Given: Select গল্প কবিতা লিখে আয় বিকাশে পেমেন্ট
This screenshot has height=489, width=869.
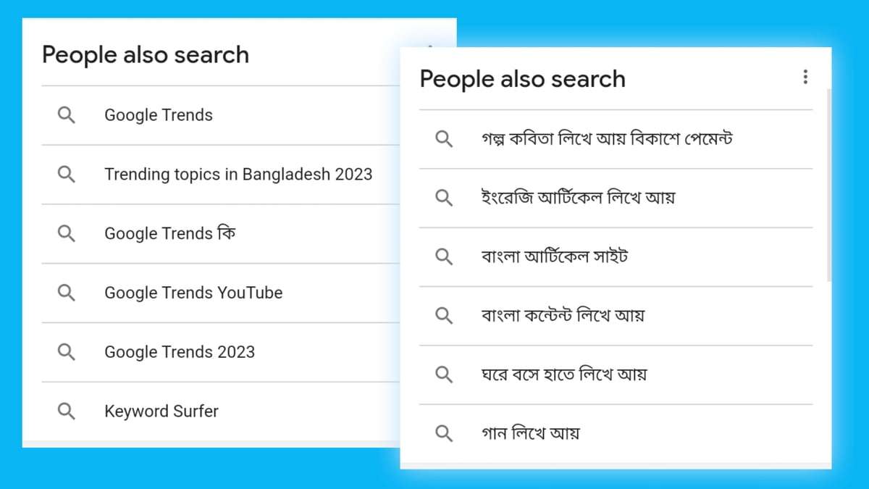Looking at the screenshot, I should 607,138.
